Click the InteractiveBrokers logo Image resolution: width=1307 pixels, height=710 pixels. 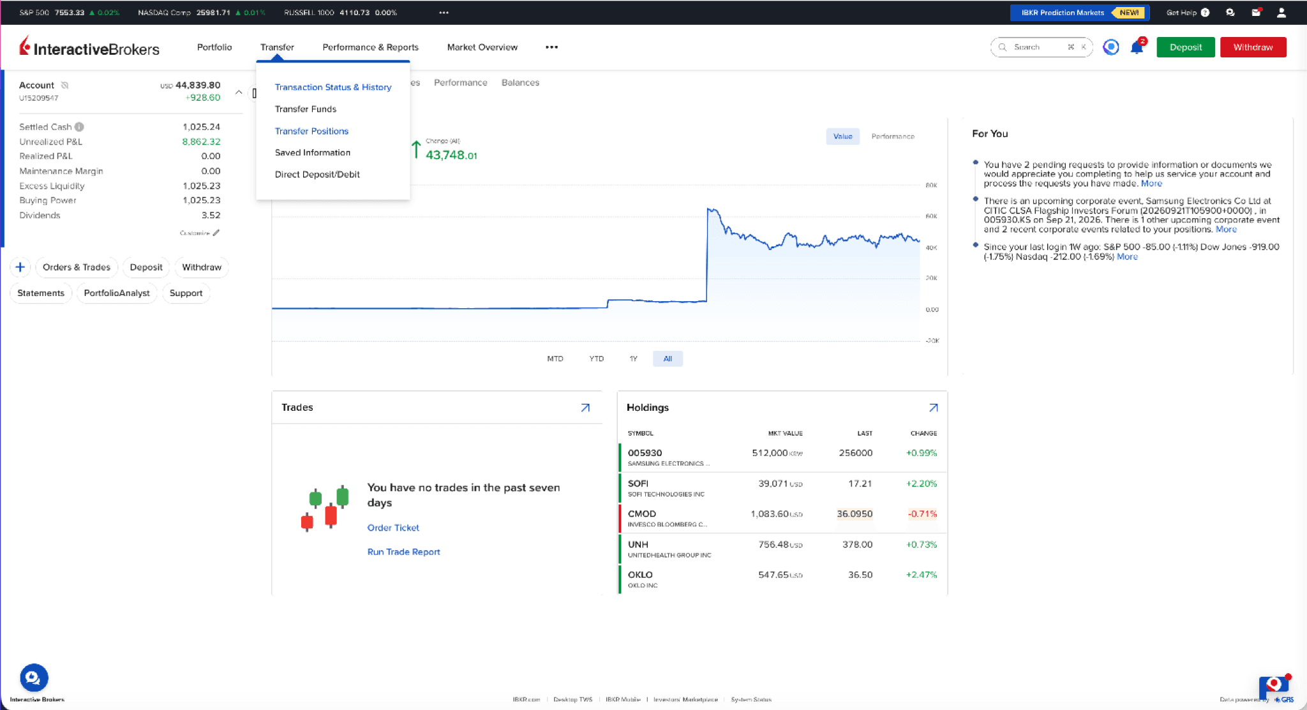pos(89,47)
